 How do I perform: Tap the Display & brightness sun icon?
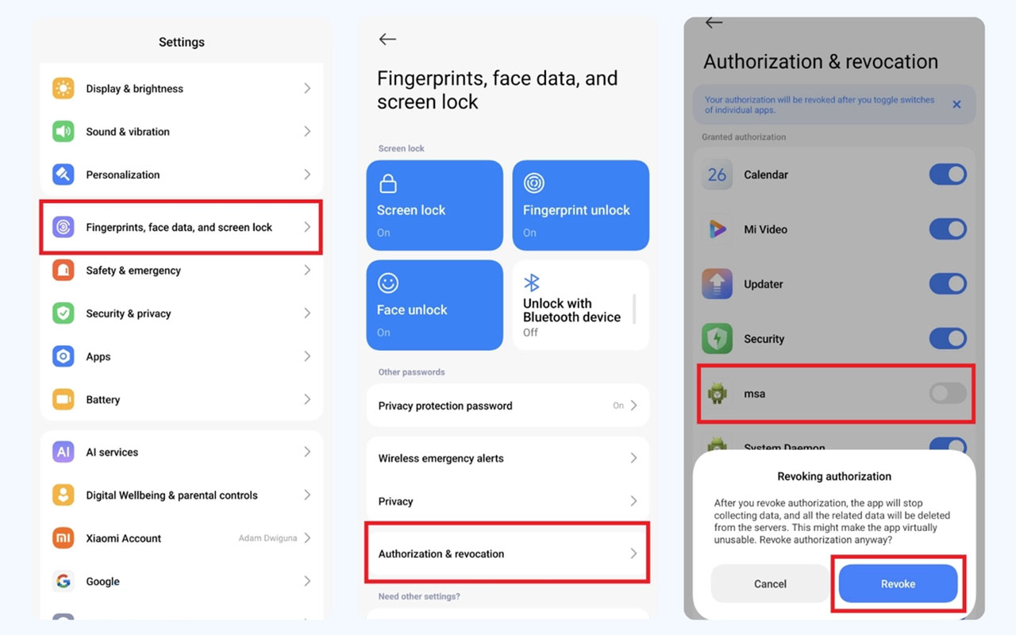[63, 89]
